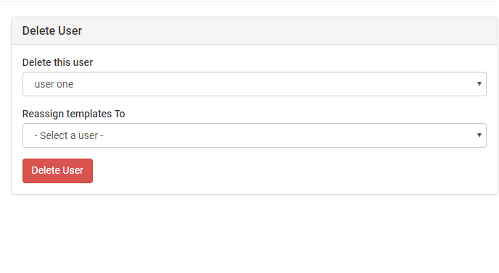This screenshot has height=273, width=499.
Task: Click the red Delete User button
Action: click(x=57, y=171)
